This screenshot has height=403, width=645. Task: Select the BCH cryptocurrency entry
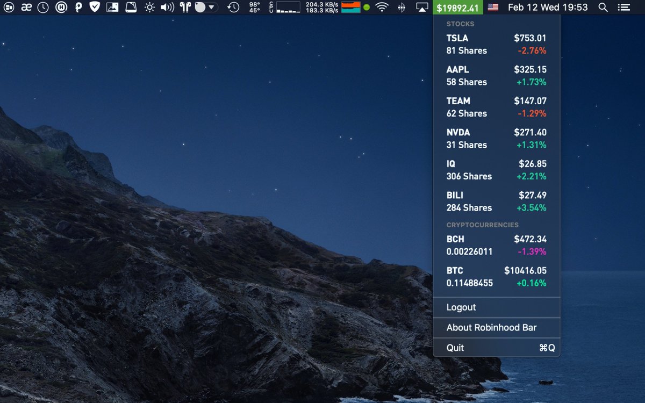497,246
